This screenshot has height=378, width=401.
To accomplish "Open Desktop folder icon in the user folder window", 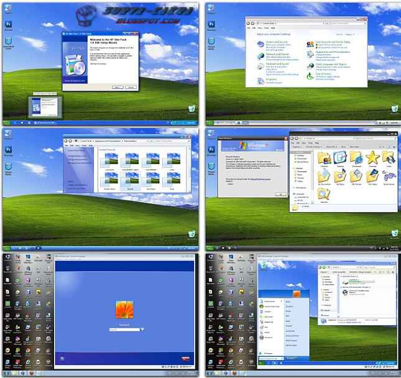I will tap(340, 159).
